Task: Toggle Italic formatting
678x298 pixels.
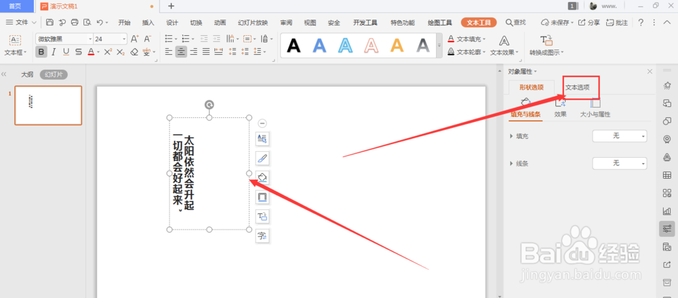Action: tap(54, 52)
